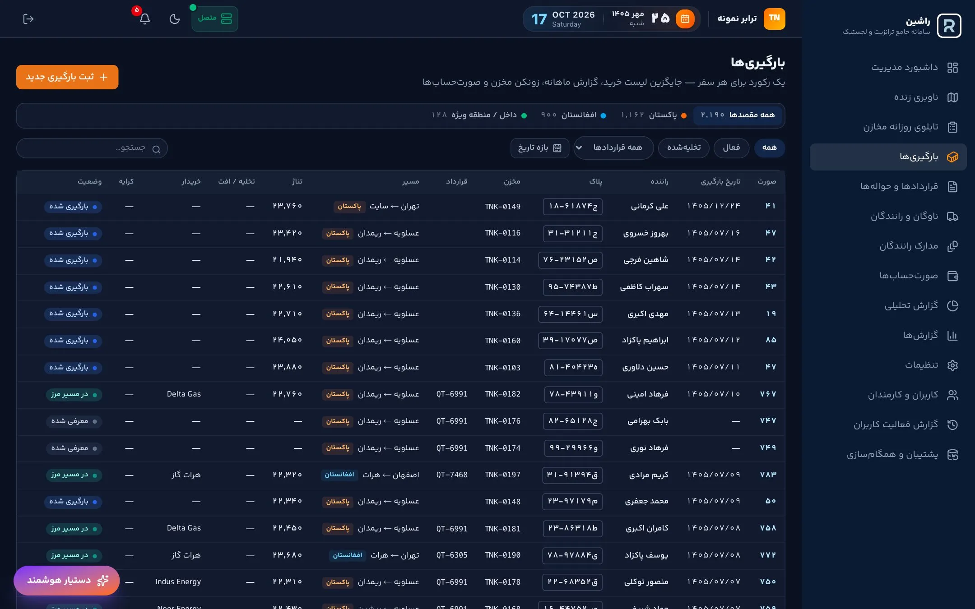Select the تخلیه‌شده filter chip
This screenshot has height=609, width=975.
684,148
